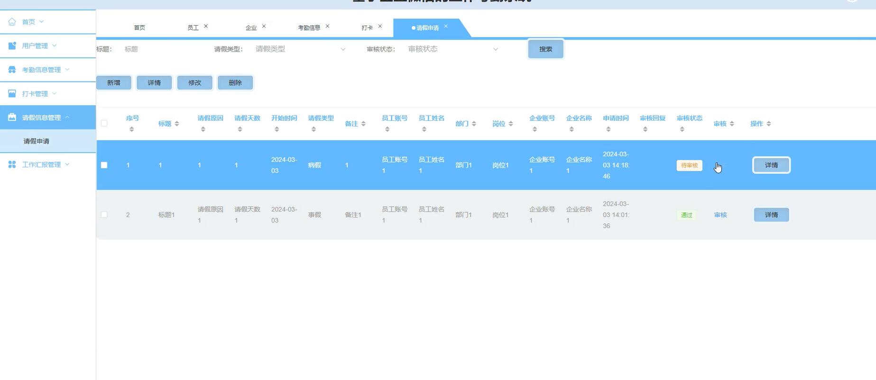Viewport: 876px width, 380px height.
Task: Click the 新增 button
Action: (x=114, y=82)
